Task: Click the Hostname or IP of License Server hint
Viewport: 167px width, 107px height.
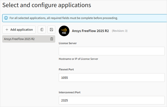Action: [x=79, y=59]
